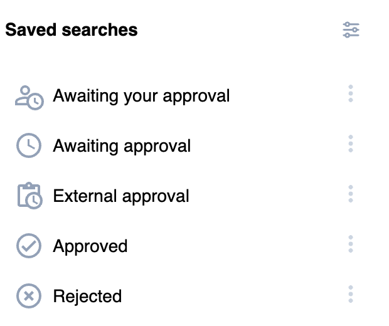
Task: Show more actions for the Rejected search
Action: point(351,294)
